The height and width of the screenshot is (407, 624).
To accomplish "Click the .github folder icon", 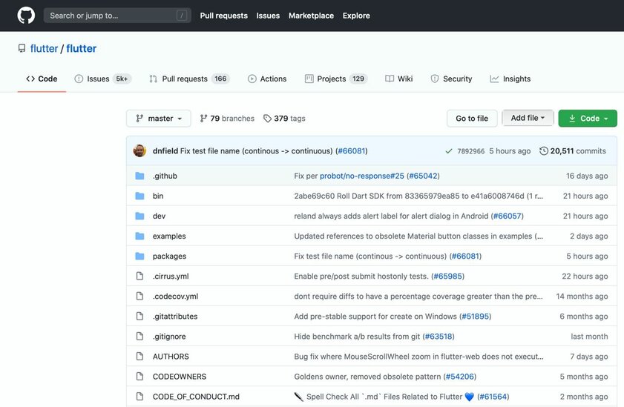I will 139,176.
